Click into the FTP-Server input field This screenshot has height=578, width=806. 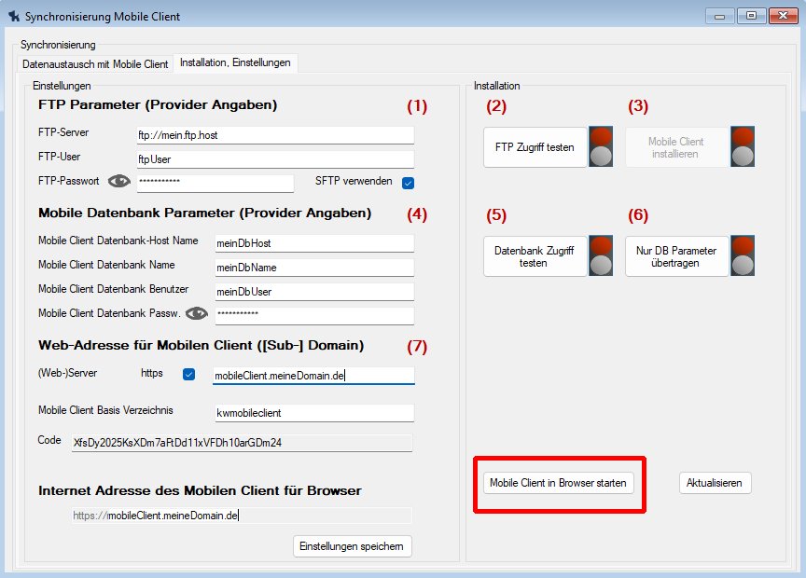(274, 135)
